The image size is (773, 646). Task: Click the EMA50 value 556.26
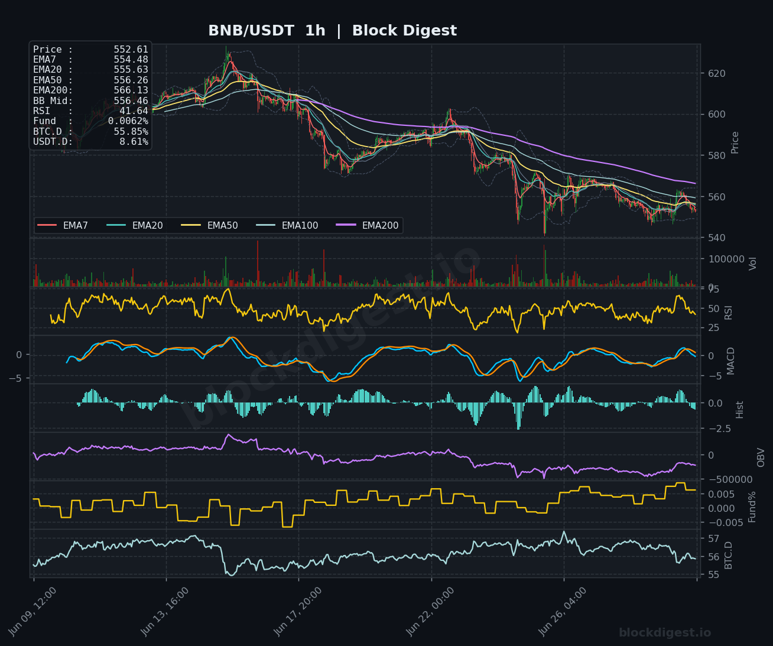coord(131,80)
